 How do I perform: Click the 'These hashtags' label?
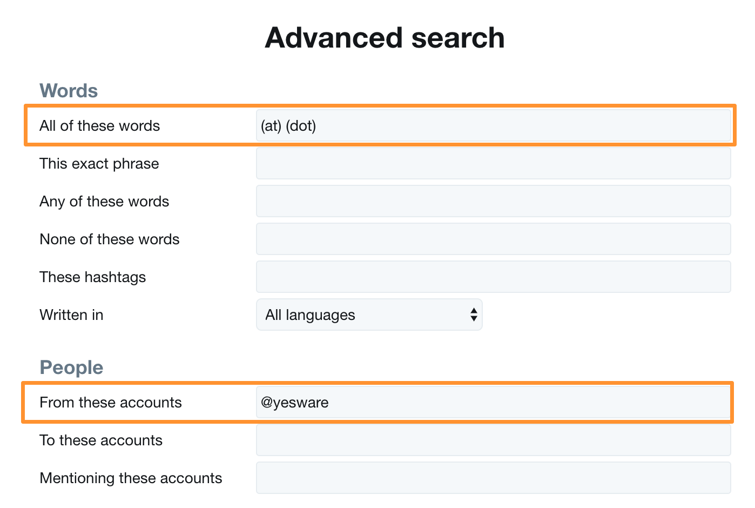tap(93, 277)
